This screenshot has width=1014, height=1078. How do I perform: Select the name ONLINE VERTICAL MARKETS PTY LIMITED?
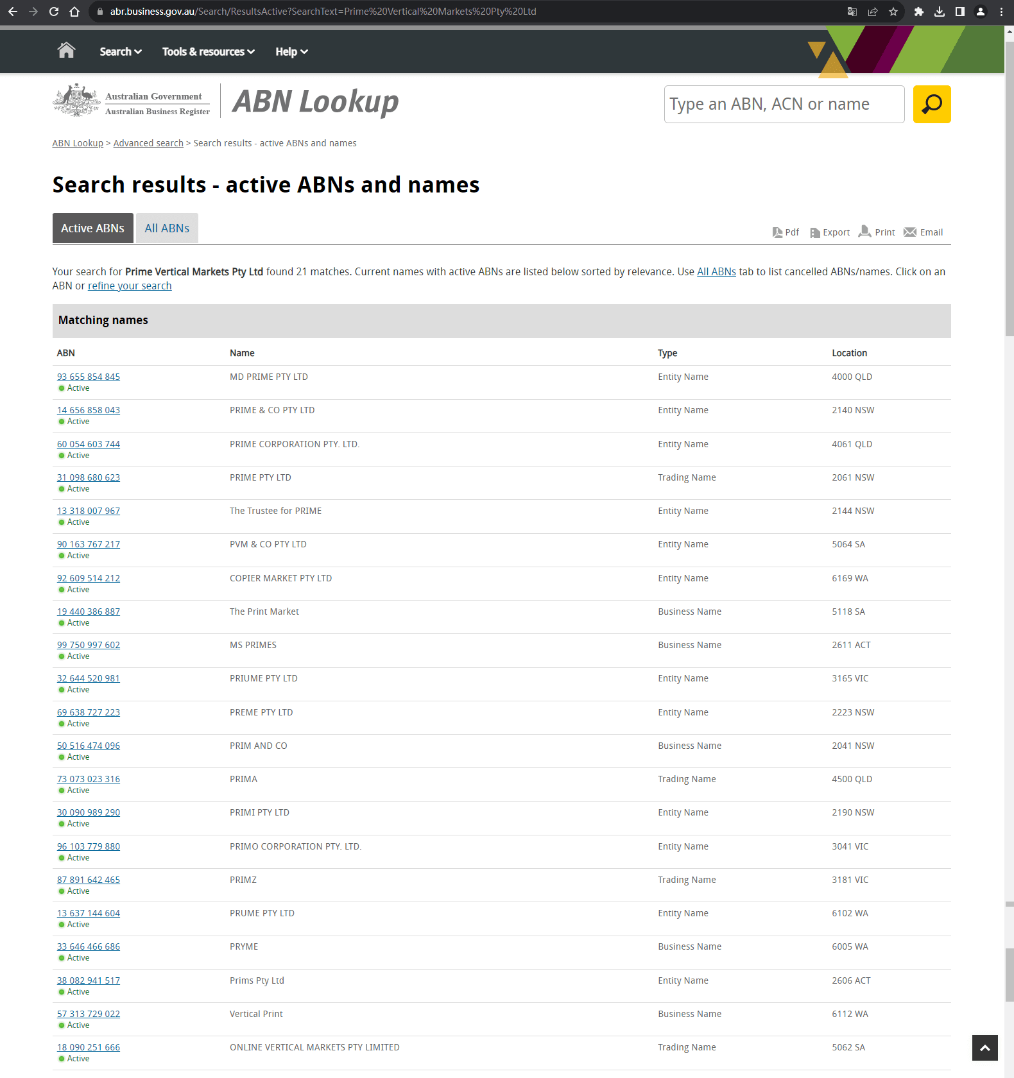tap(314, 1047)
